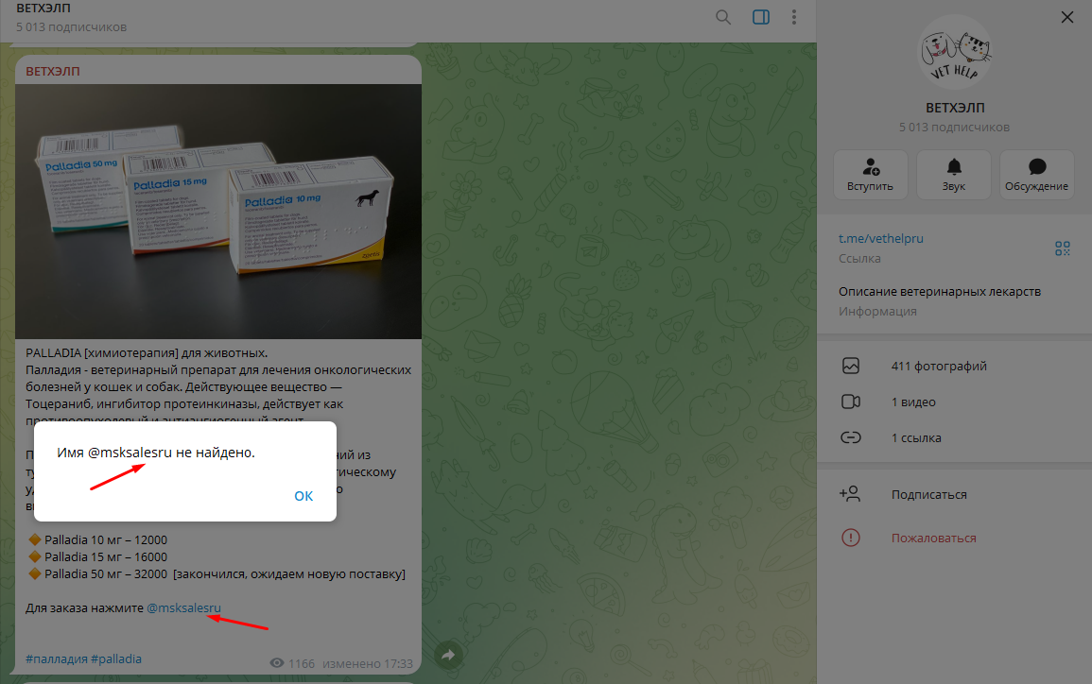Open the #палладия hashtag

(x=57, y=658)
